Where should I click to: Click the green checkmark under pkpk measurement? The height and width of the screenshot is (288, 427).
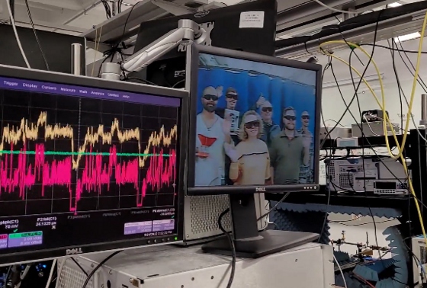(15, 231)
